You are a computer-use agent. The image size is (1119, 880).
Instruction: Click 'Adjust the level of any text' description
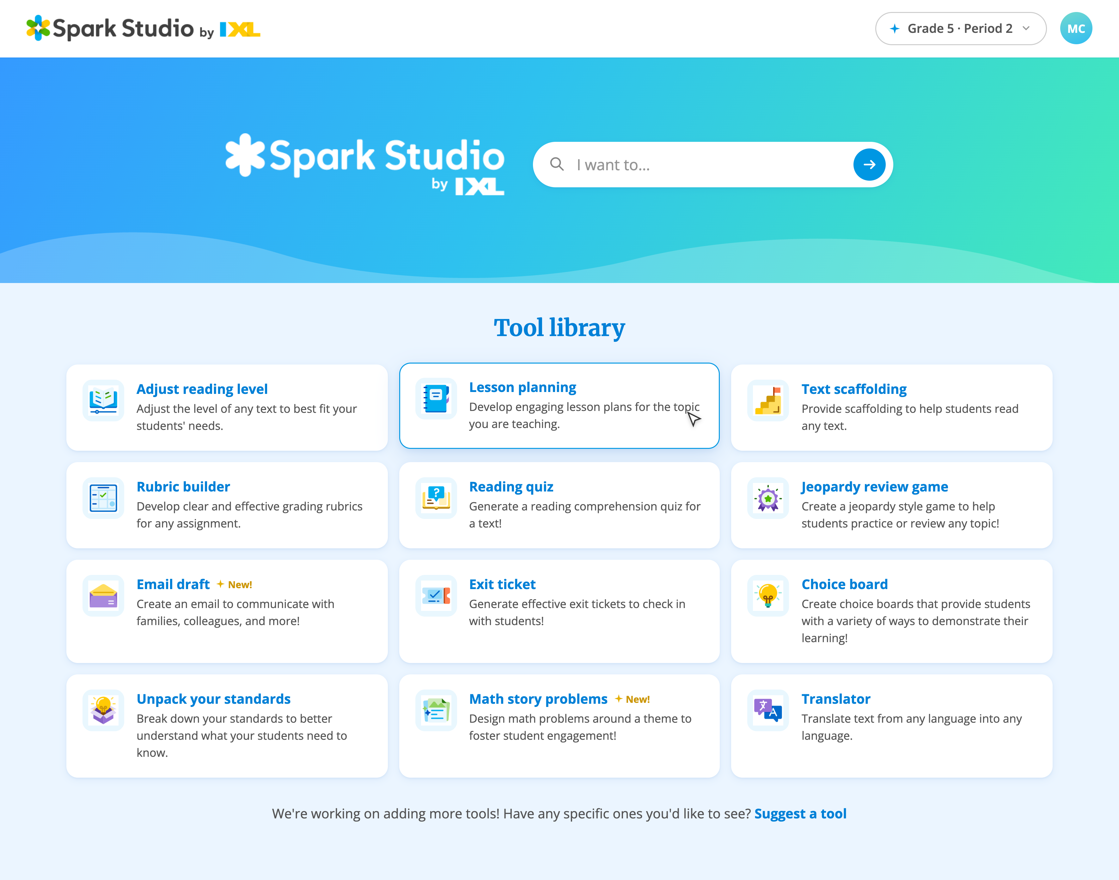tap(247, 417)
